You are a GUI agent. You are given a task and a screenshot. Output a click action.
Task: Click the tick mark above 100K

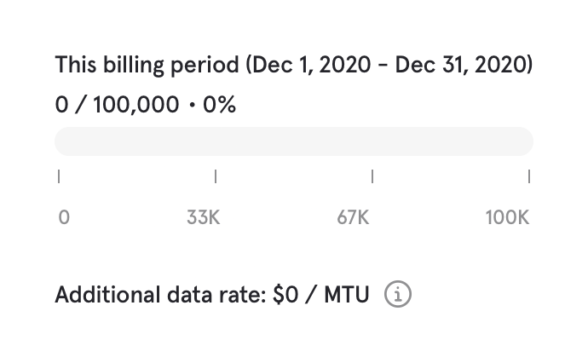tap(529, 176)
